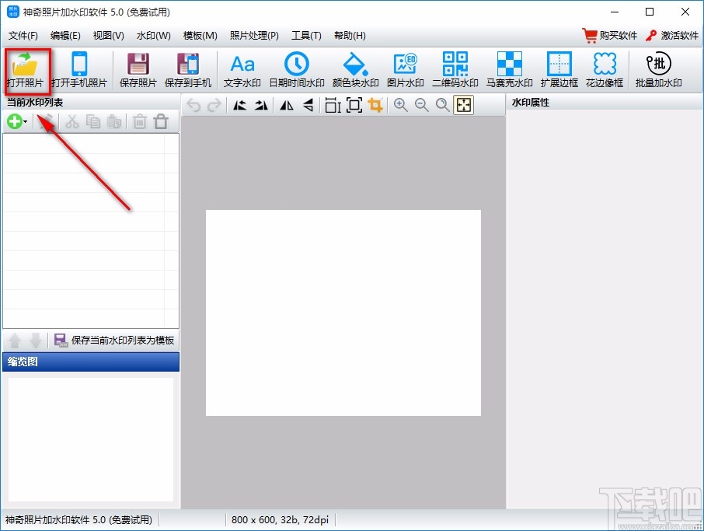Click the copy watermark icon
The image size is (704, 531).
93,121
